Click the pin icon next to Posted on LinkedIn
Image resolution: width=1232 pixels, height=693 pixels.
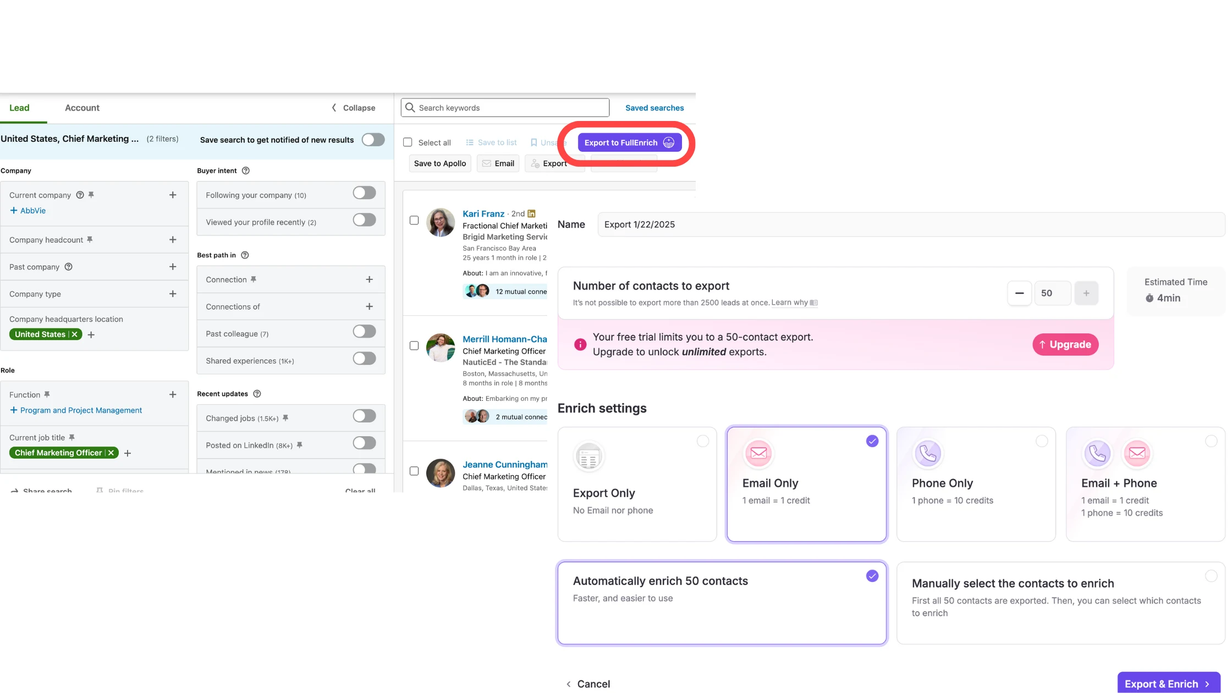coord(300,445)
